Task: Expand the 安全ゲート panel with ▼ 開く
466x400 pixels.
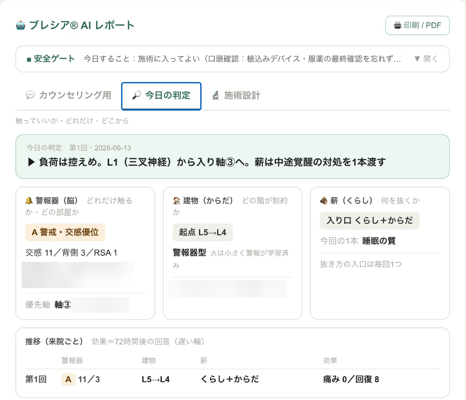Action: pyautogui.click(x=426, y=59)
